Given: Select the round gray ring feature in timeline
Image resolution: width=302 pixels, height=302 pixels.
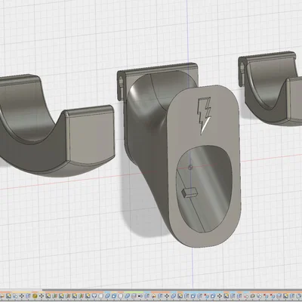Looking at the screenshot, I should tap(252, 296).
